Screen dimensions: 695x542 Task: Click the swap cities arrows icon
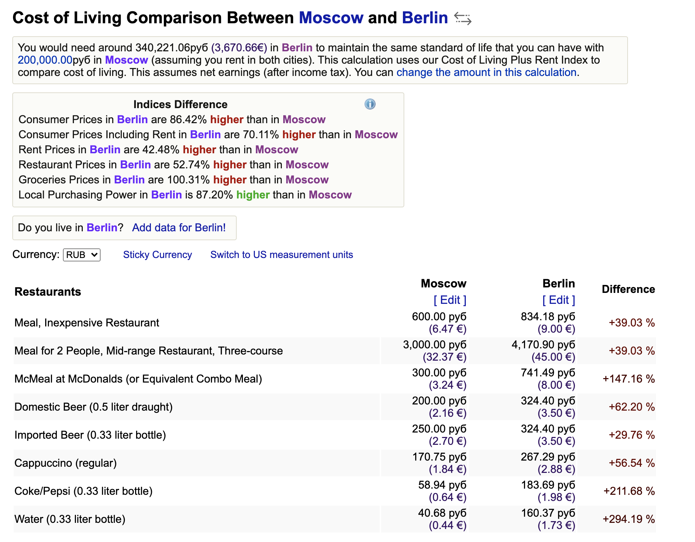[463, 18]
